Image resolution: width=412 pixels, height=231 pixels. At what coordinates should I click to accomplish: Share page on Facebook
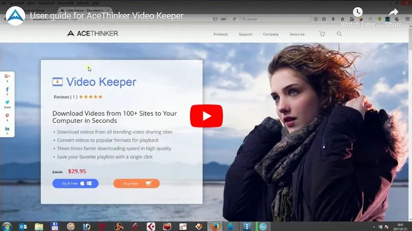click(7, 89)
